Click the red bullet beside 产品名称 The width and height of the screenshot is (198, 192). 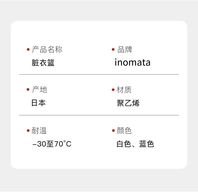[x=28, y=50]
